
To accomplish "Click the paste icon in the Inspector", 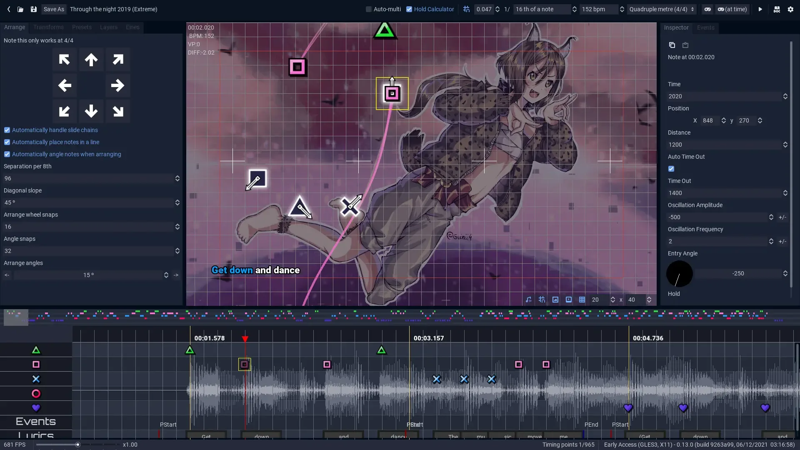I will click(685, 45).
